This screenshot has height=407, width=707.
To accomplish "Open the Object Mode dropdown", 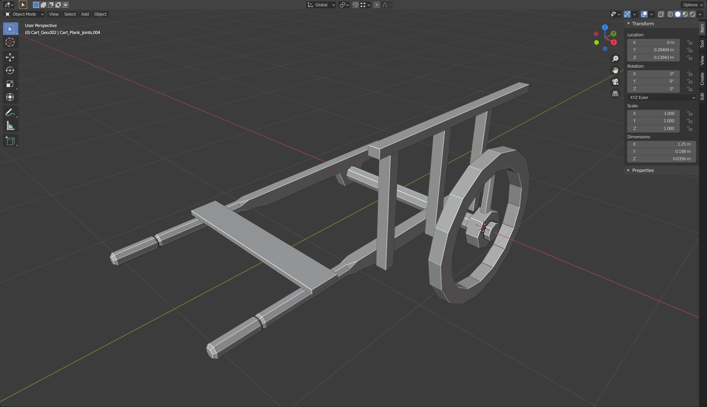I will click(x=24, y=14).
